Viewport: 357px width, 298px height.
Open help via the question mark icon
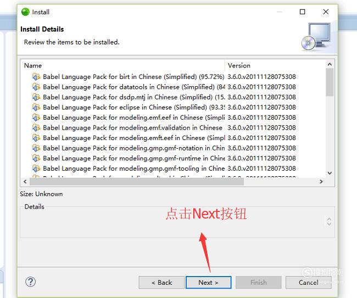pyautogui.click(x=30, y=282)
